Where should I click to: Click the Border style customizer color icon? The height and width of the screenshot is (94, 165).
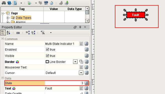[17, 62]
